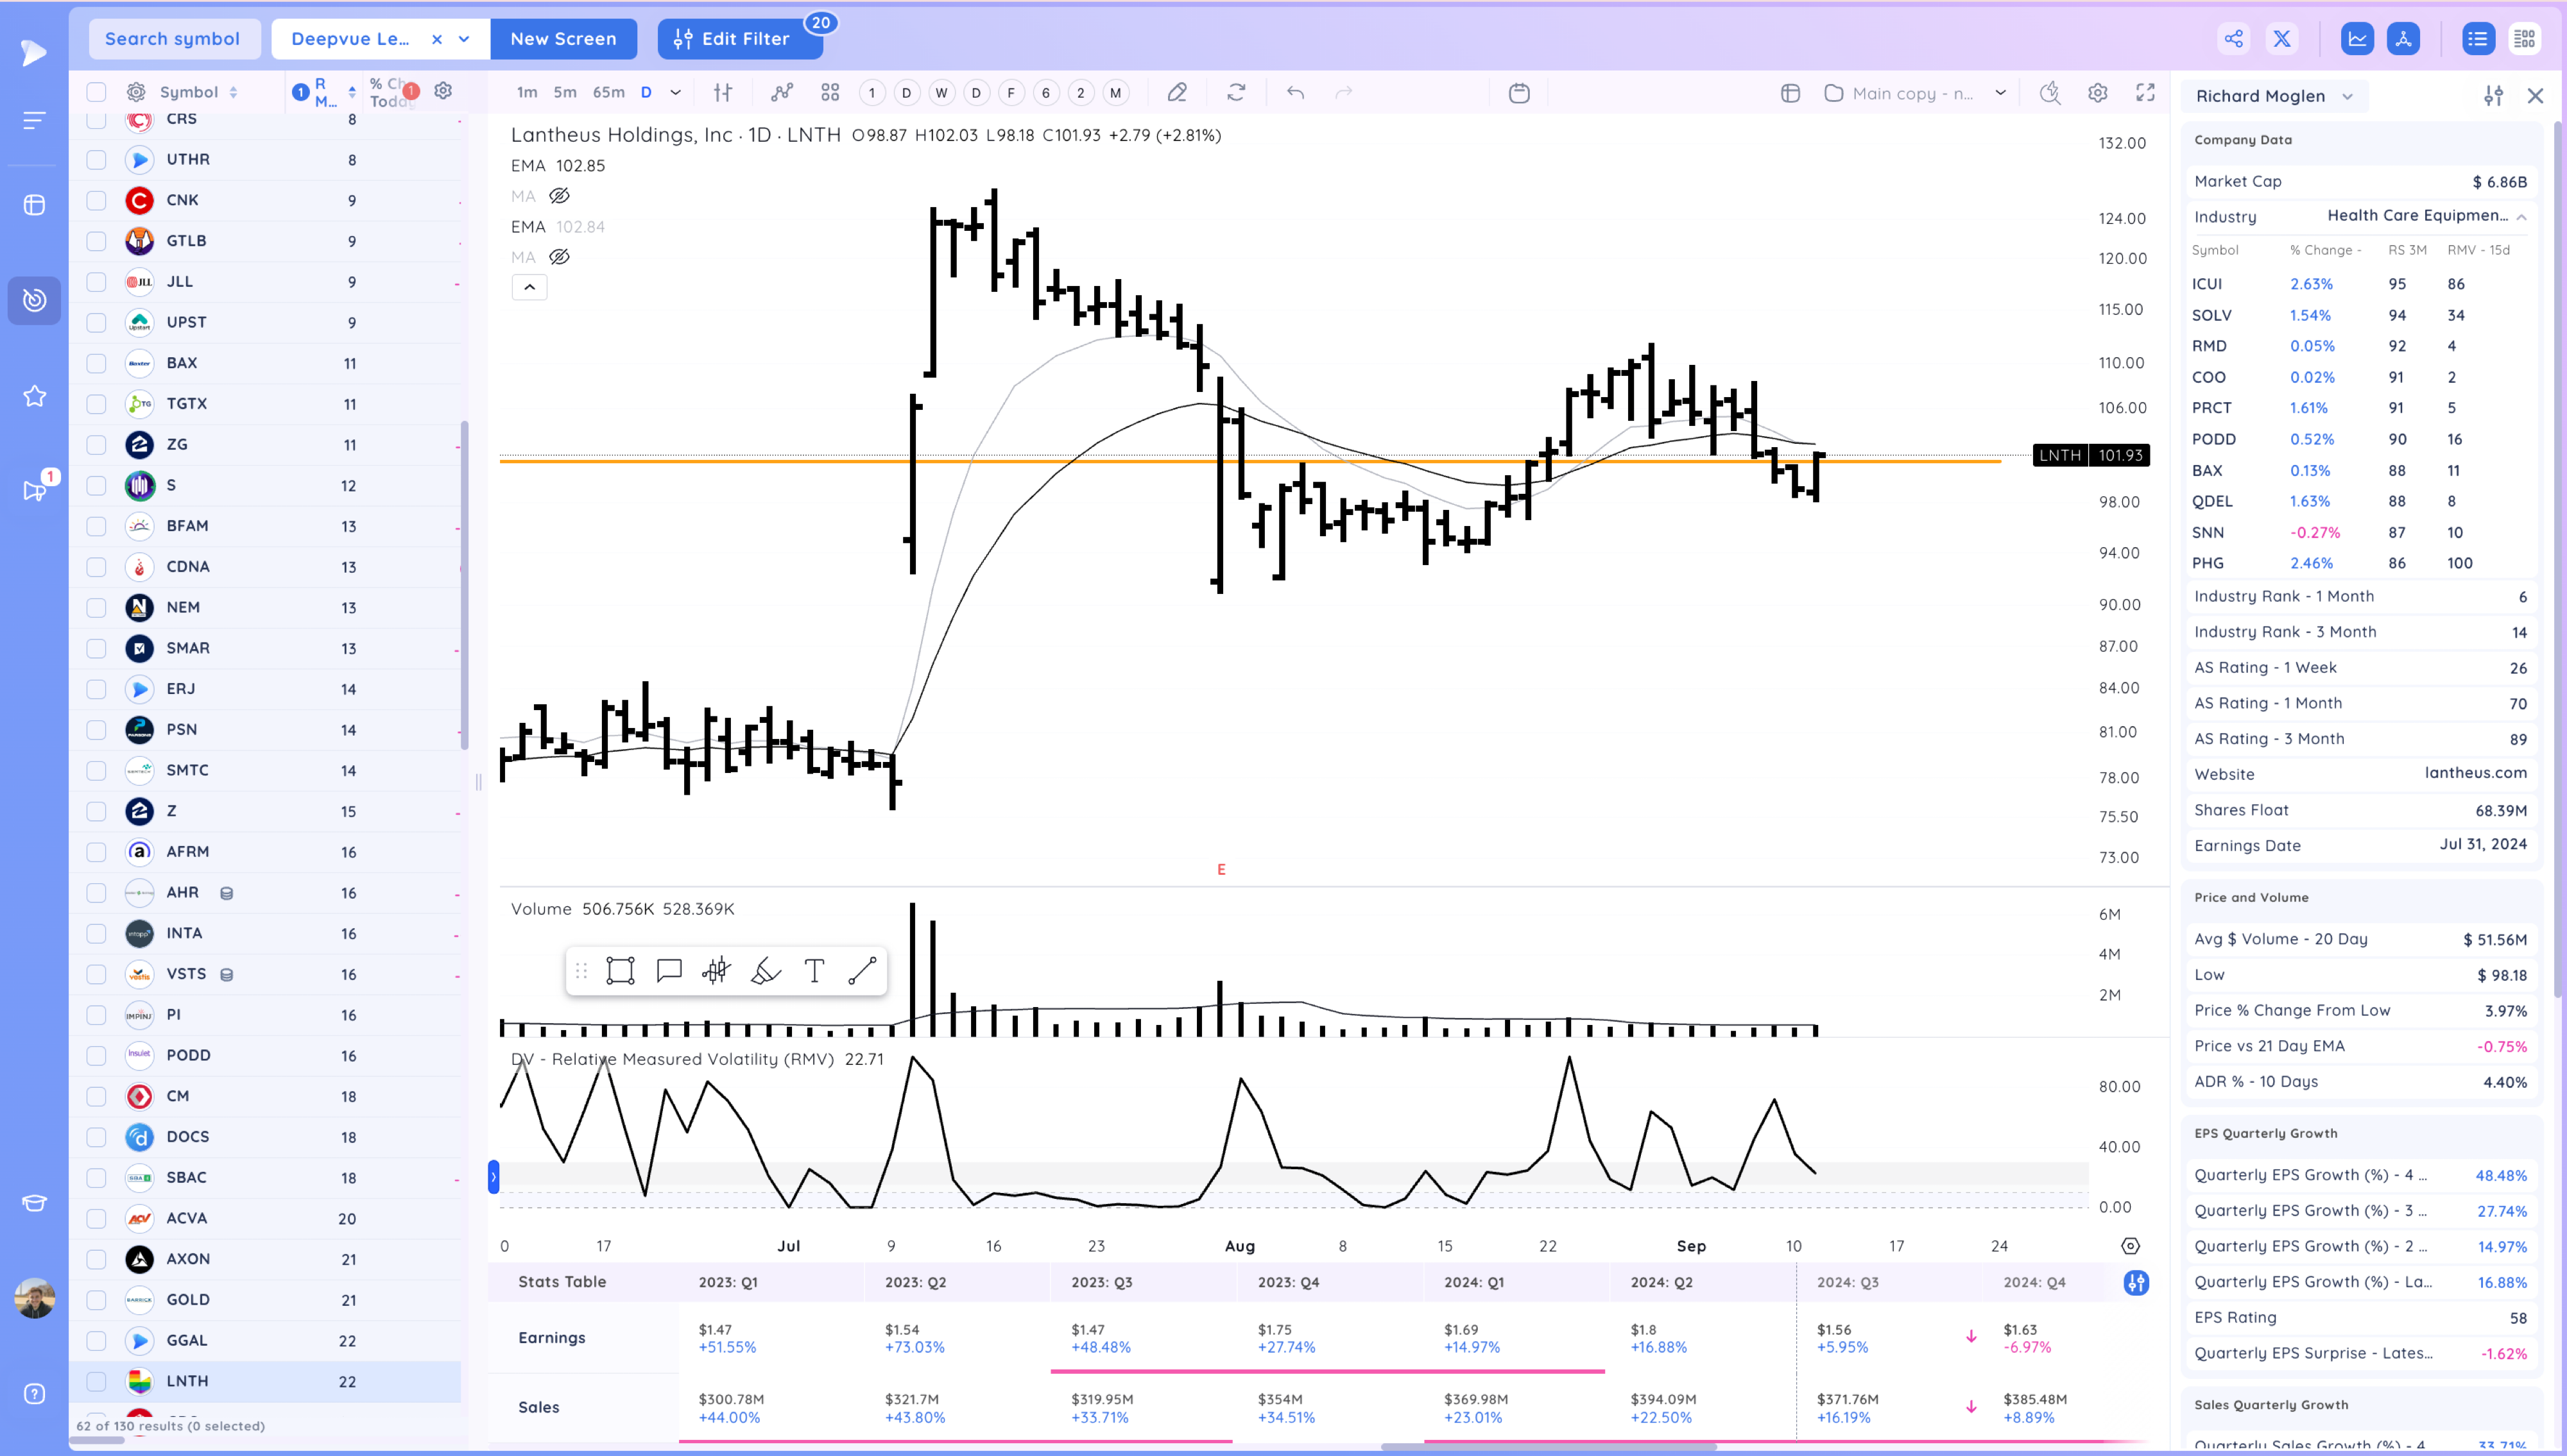2567x1456 pixels.
Task: Click the rectangle drawing tool icon
Action: pos(620,971)
